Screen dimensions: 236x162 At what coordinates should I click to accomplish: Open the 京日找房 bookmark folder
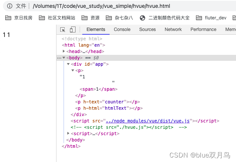pyautogui.click(x=19, y=18)
